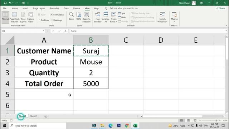Viewport: 229px width, 129px height.
Task: Switch to the Home tab
Action: [15, 8]
